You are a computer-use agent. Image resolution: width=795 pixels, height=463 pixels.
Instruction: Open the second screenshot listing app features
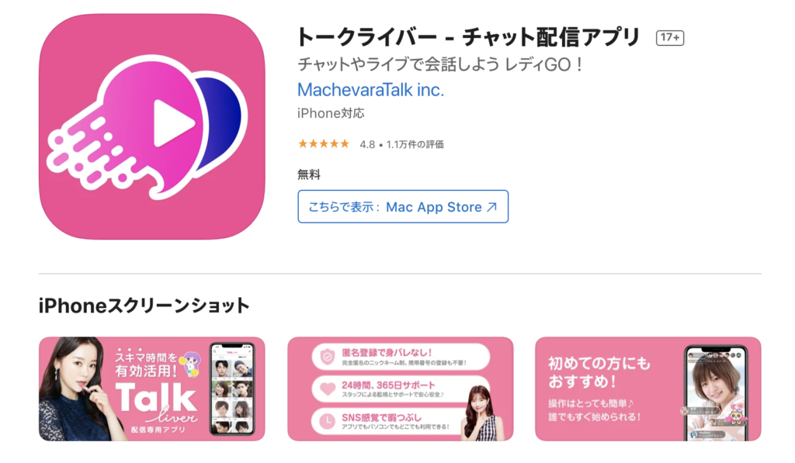coord(401,389)
